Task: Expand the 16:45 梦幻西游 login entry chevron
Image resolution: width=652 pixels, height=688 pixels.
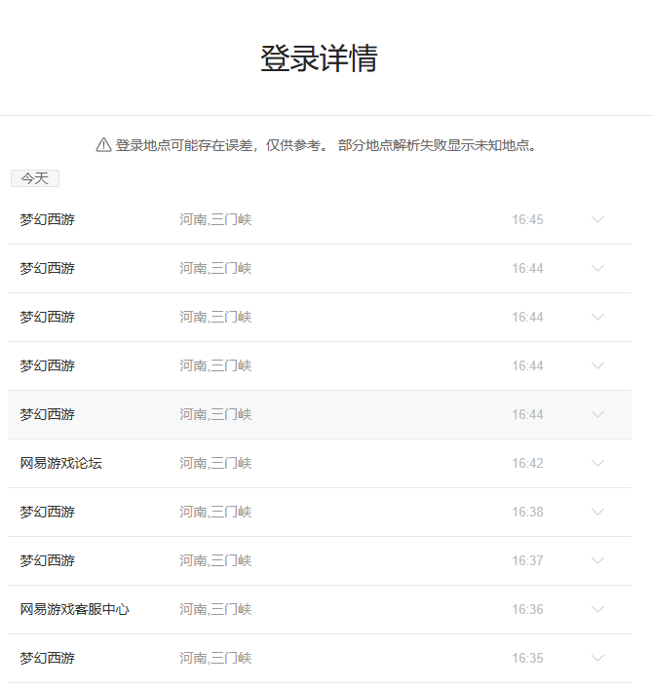Action: click(597, 219)
